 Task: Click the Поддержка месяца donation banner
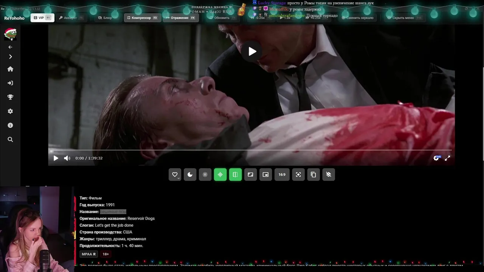click(x=212, y=9)
